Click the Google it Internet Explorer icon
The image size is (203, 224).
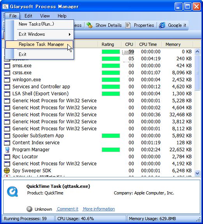coord(162,25)
